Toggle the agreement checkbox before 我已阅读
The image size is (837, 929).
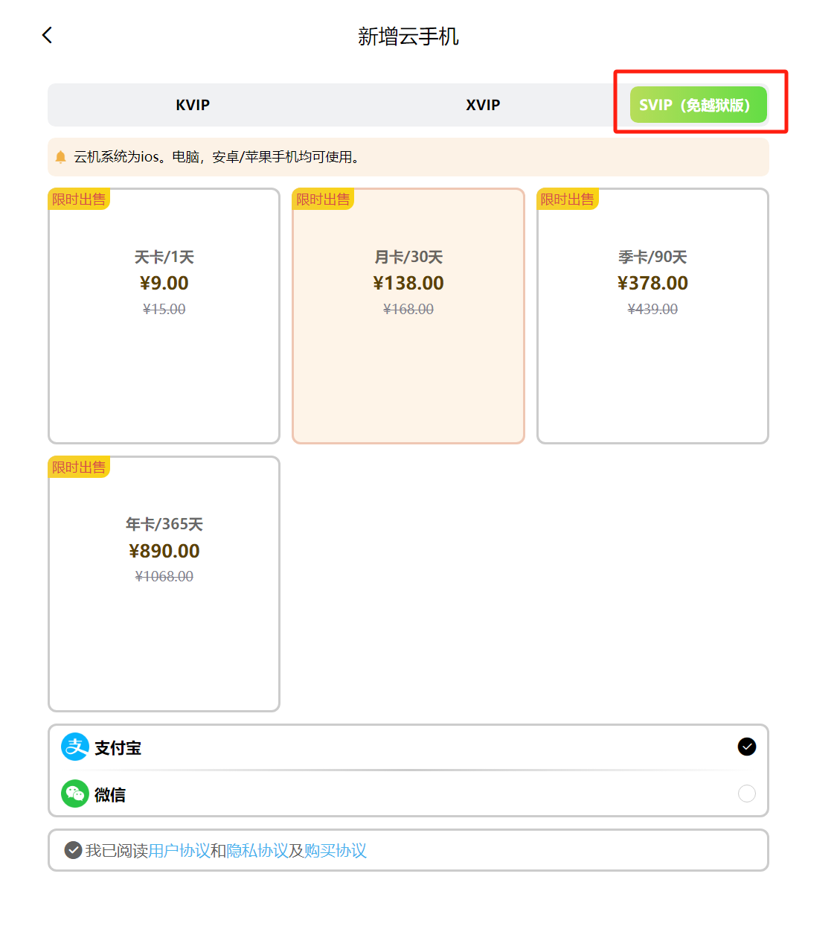click(x=73, y=850)
